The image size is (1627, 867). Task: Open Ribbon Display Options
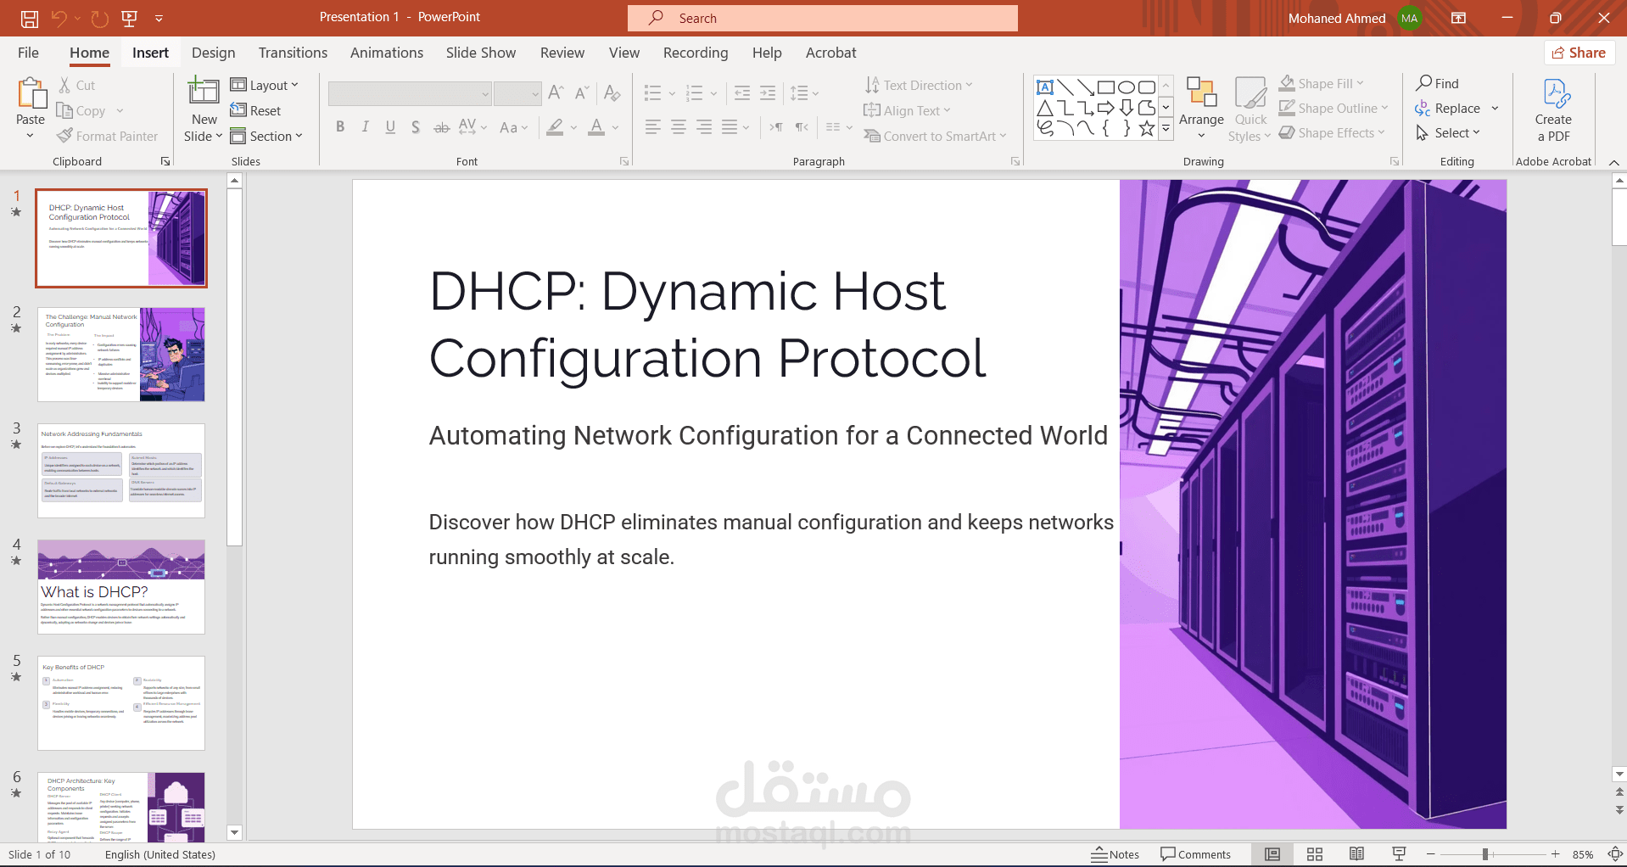pos(1459,18)
